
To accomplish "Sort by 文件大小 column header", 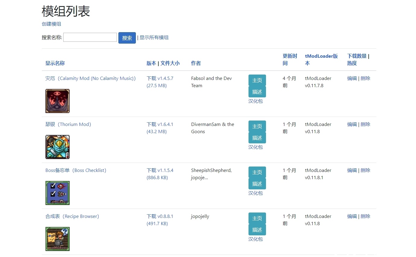I will tap(170, 63).
